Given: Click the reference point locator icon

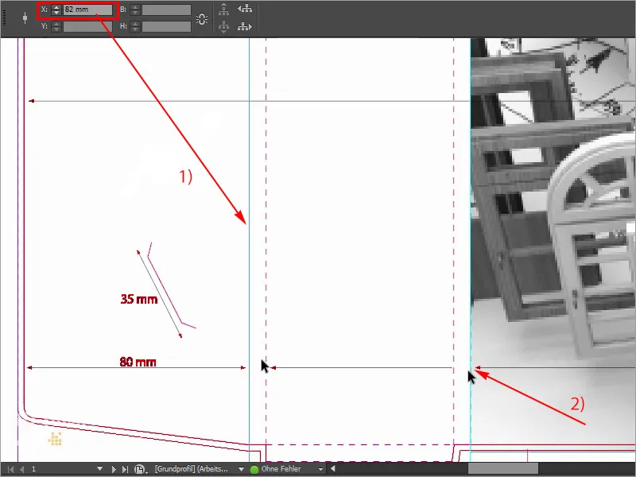Looking at the screenshot, I should 25,18.
